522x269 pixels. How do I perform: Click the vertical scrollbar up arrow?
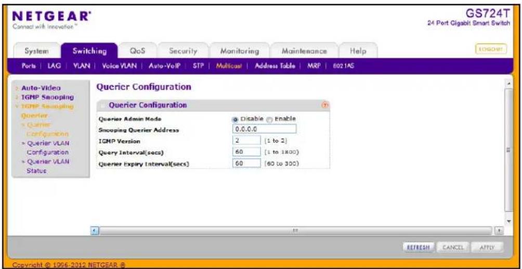click(x=508, y=83)
